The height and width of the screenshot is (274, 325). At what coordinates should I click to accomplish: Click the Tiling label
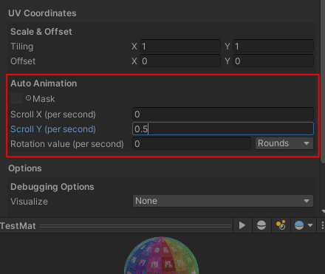point(22,47)
